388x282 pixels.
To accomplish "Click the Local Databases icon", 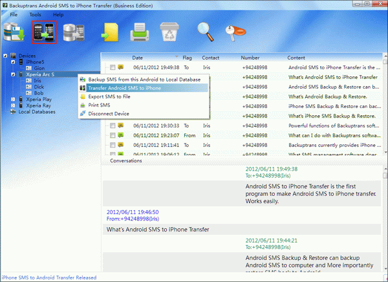I will pyautogui.click(x=13, y=112).
